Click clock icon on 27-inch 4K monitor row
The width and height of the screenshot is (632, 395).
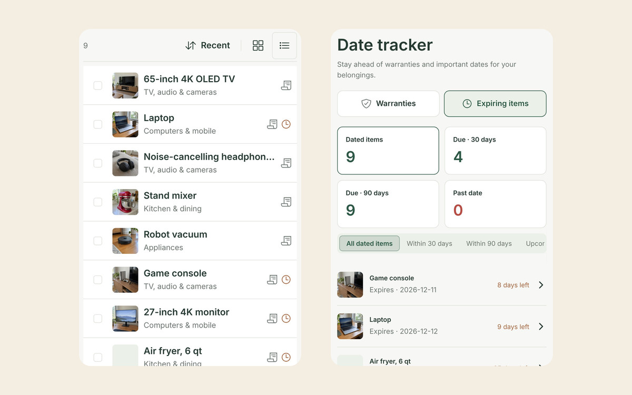[286, 319]
